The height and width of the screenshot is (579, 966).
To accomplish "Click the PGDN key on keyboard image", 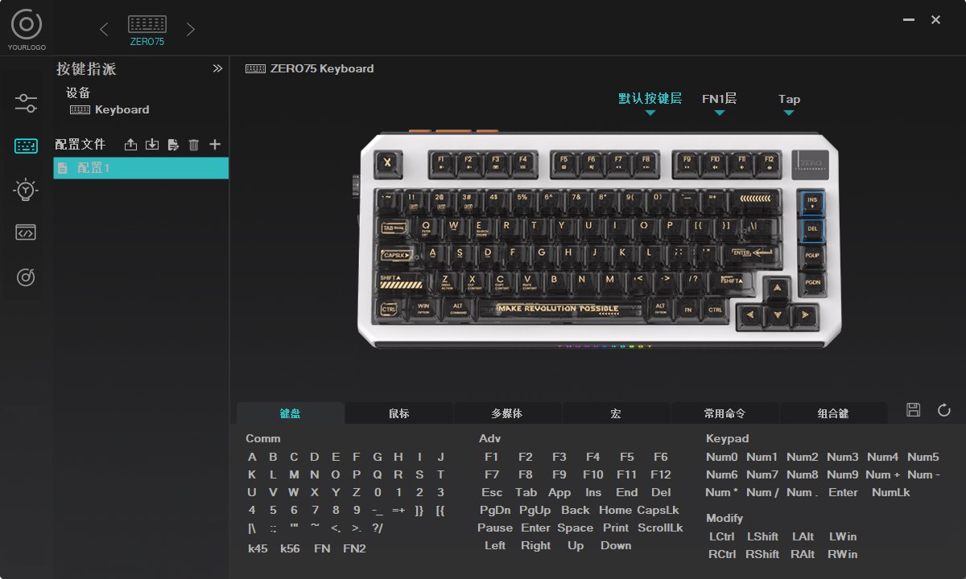I will pos(813,283).
